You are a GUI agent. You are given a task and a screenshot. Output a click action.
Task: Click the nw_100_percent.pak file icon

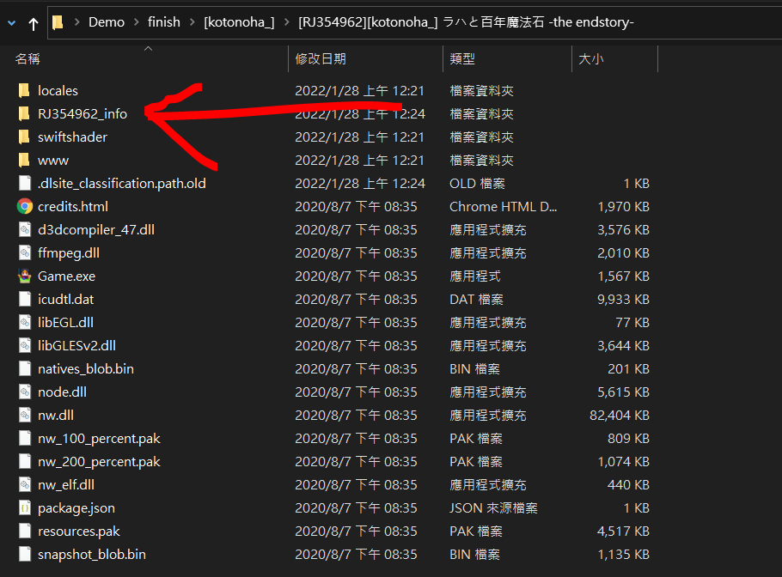[24, 438]
